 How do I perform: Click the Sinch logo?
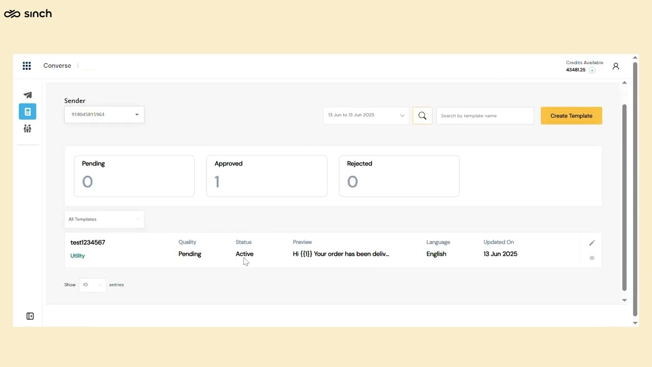(x=28, y=14)
